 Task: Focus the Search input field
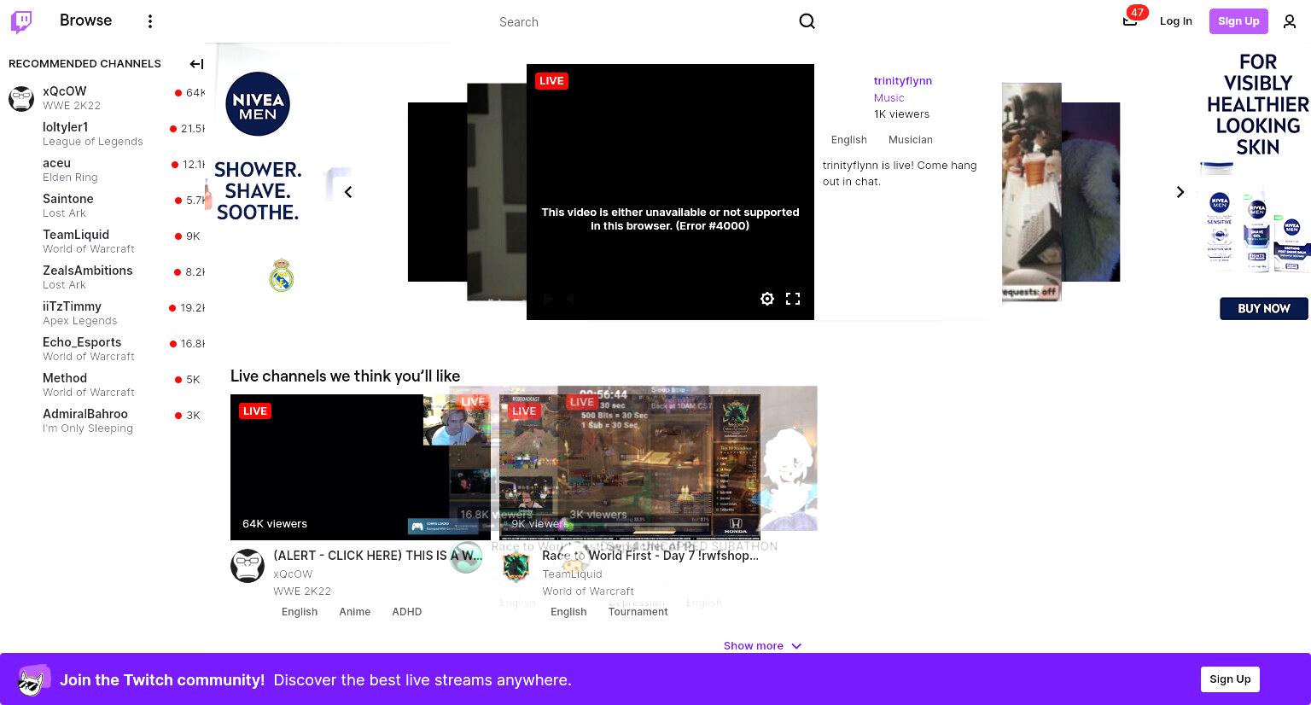coord(644,22)
